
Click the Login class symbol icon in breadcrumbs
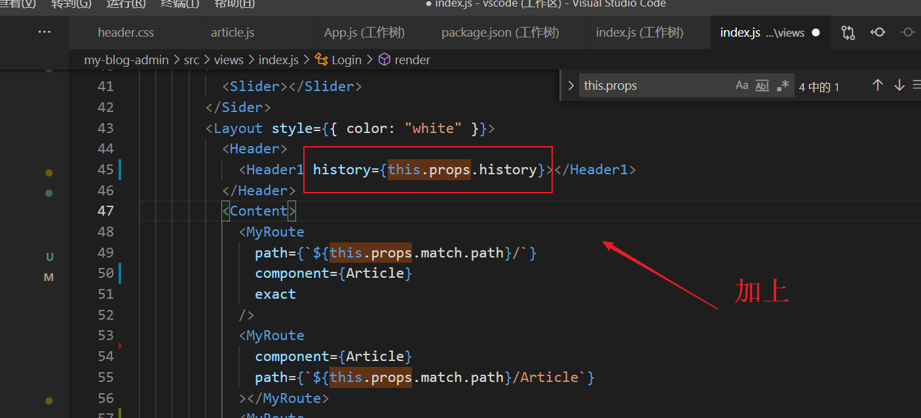[322, 60]
